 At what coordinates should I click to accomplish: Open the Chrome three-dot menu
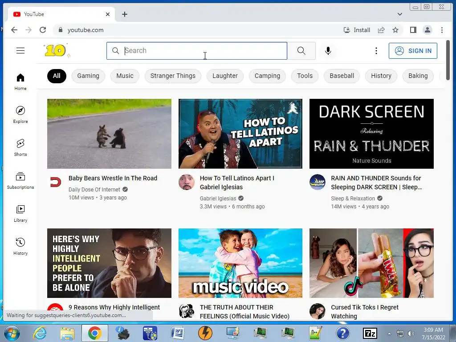click(442, 30)
